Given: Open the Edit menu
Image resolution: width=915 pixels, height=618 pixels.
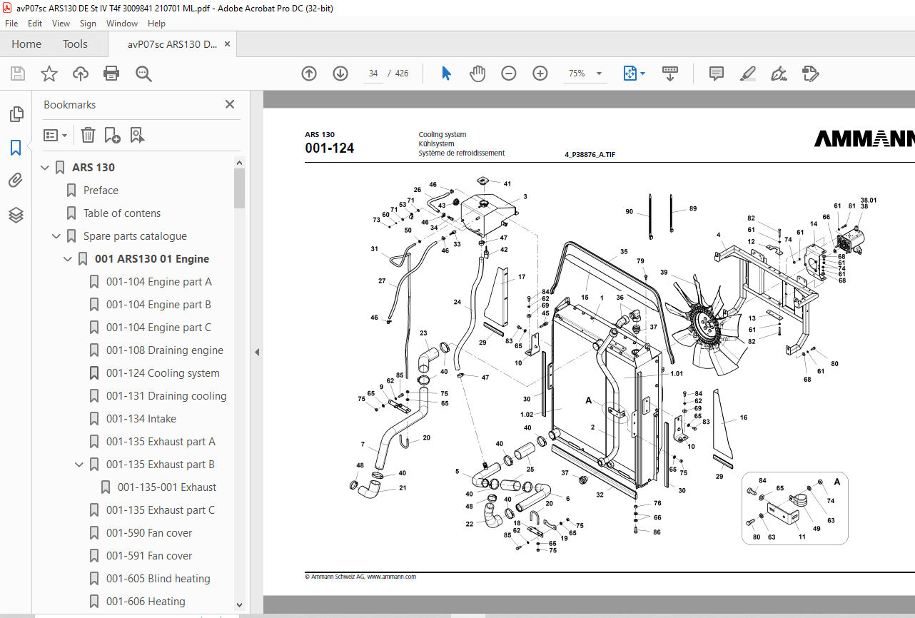Looking at the screenshot, I should 35,24.
